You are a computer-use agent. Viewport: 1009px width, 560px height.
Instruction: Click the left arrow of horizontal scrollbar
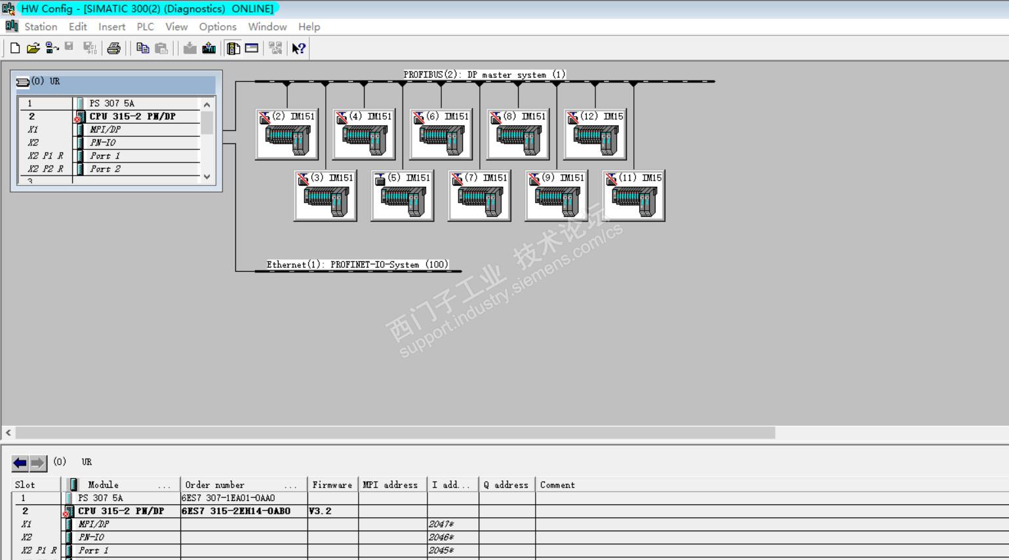(9, 433)
